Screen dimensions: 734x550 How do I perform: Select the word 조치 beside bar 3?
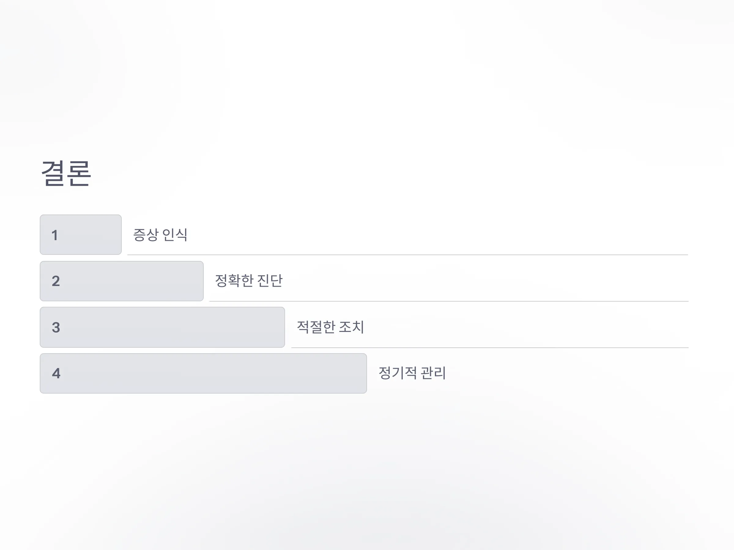tap(351, 327)
